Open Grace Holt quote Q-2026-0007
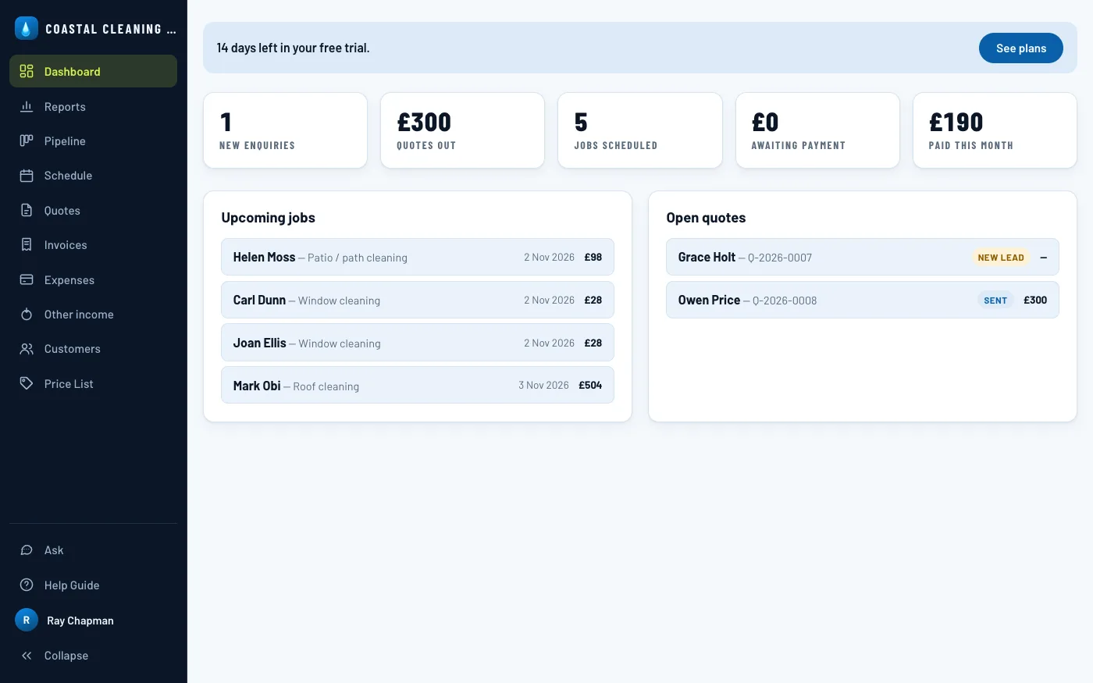1093x683 pixels. [863, 257]
